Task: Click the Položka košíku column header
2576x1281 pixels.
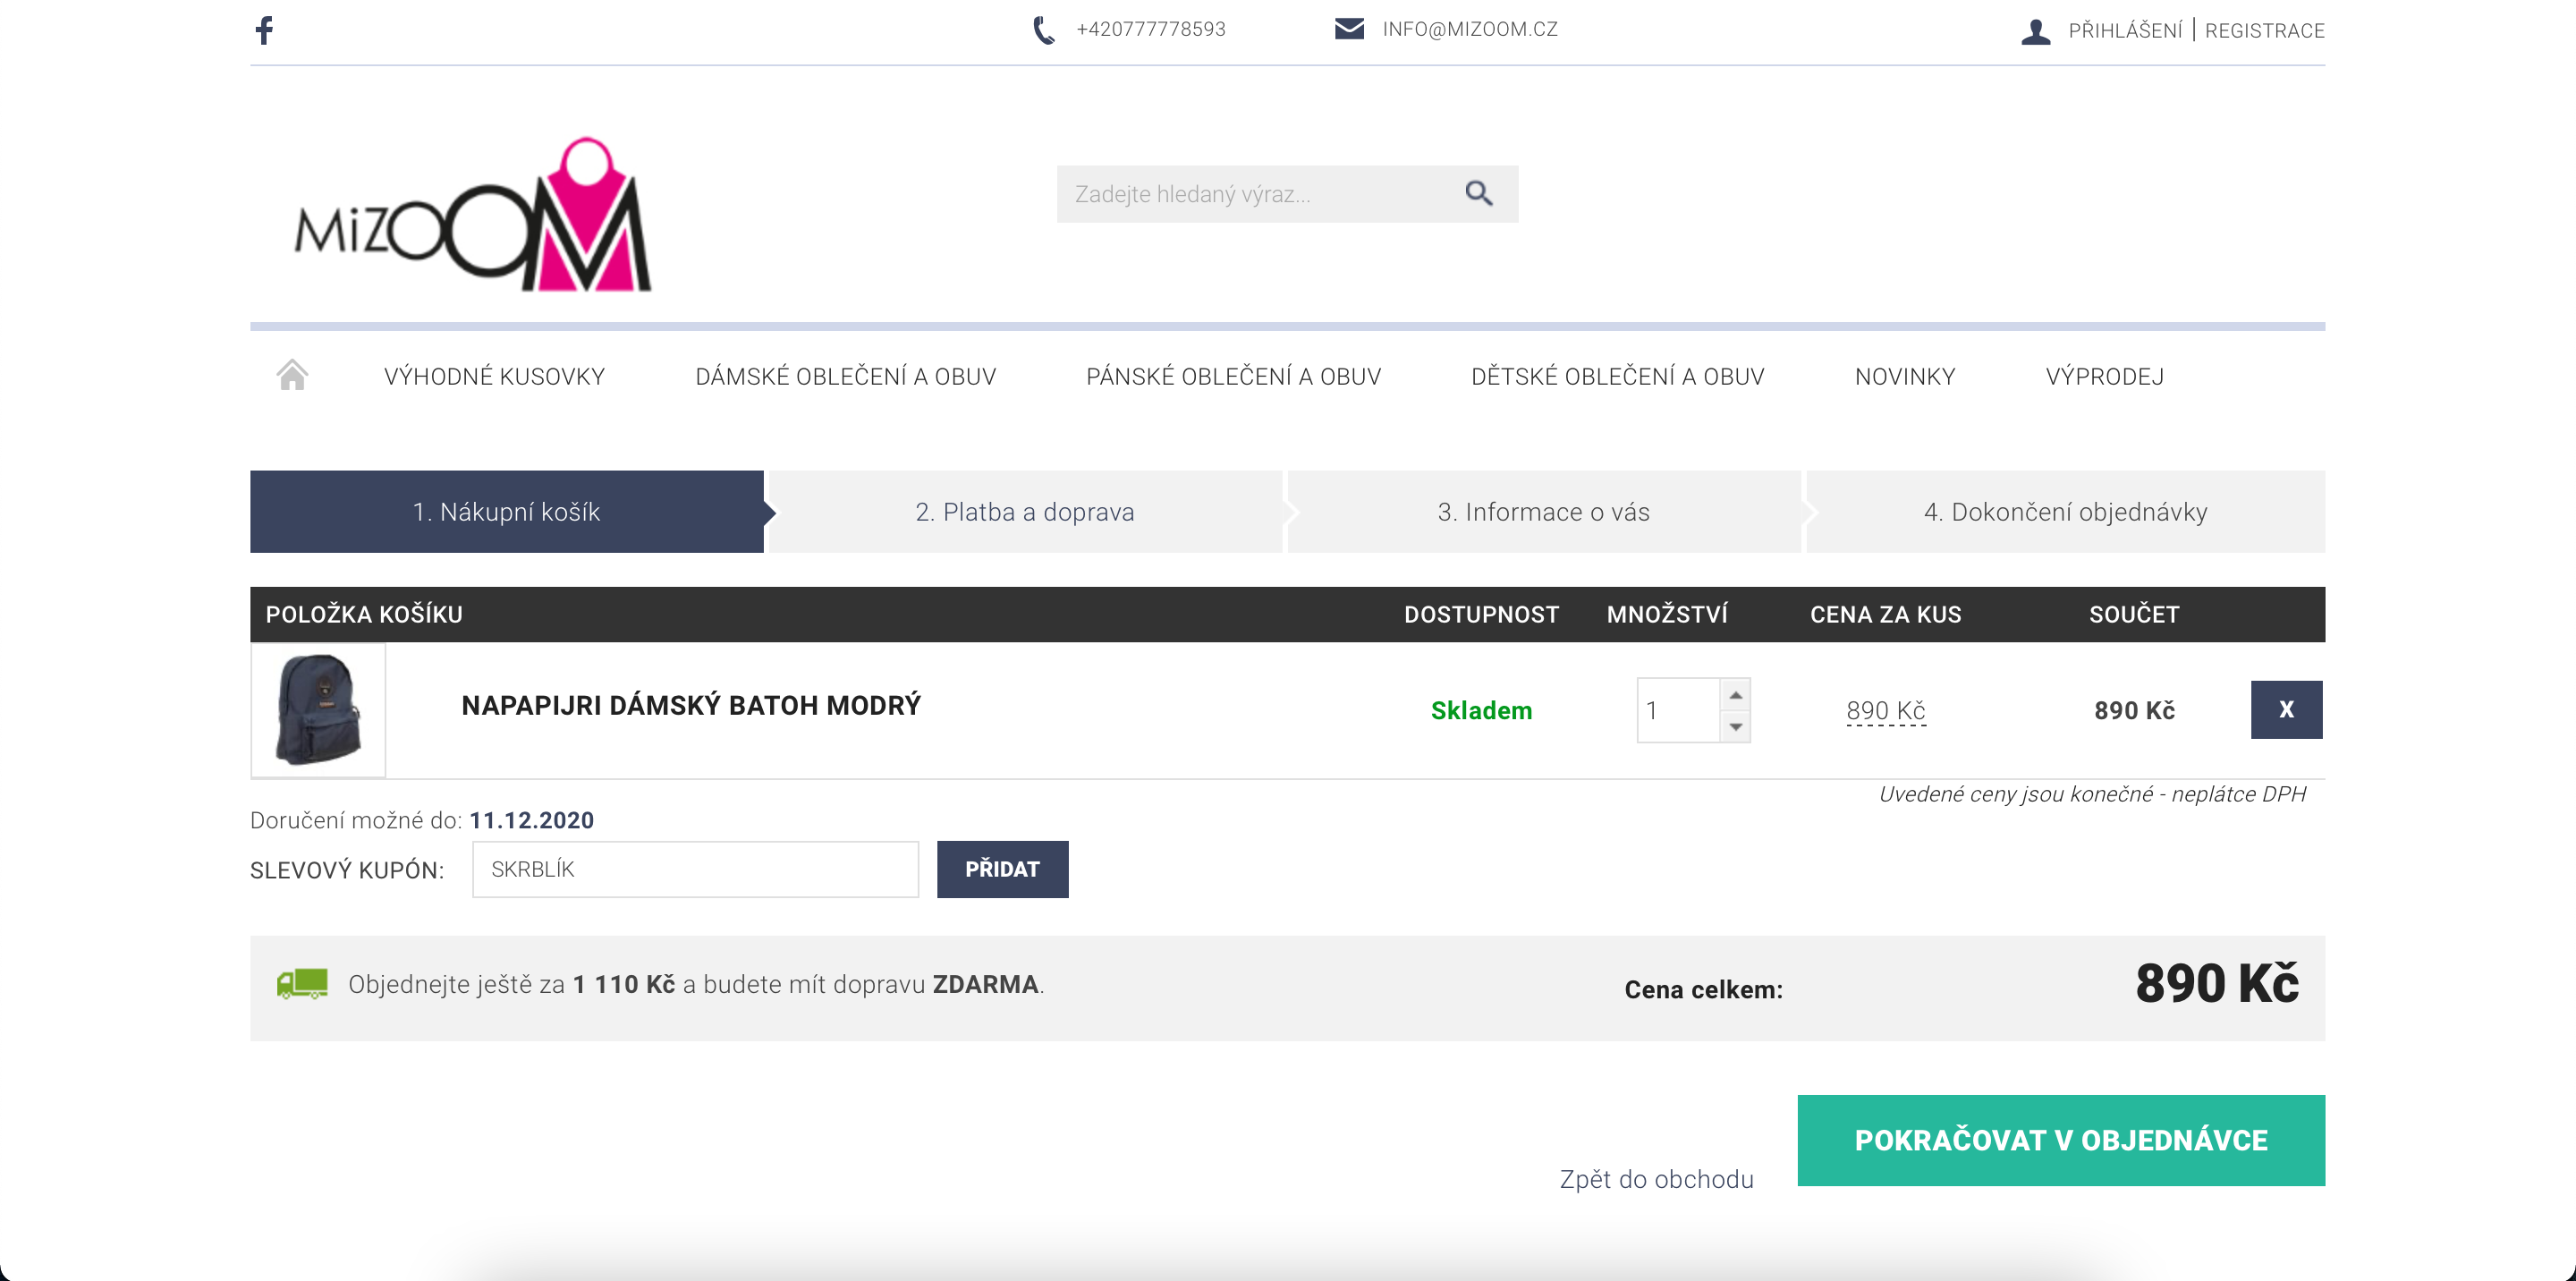Action: tap(364, 614)
